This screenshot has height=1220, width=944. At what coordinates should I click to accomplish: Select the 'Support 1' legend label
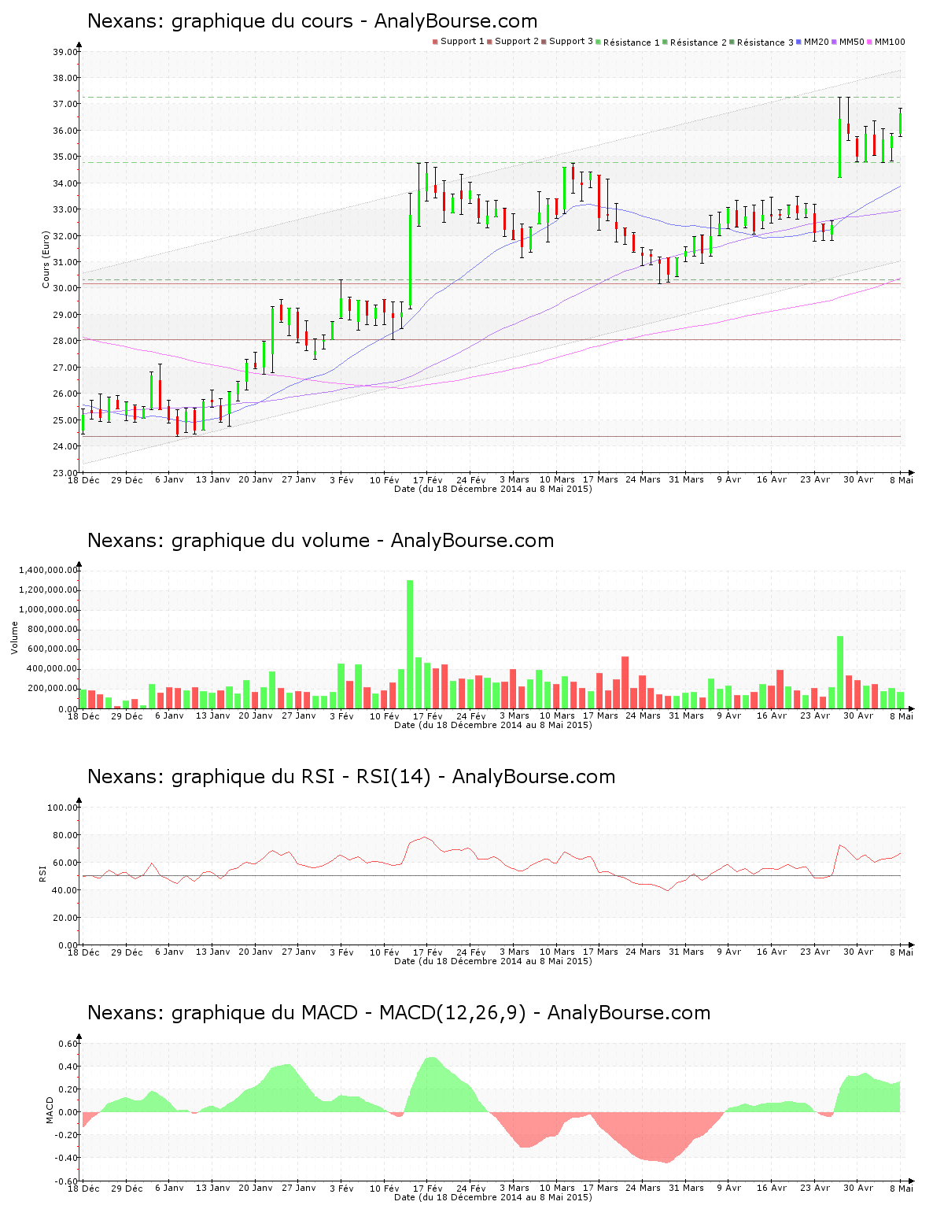pos(462,42)
